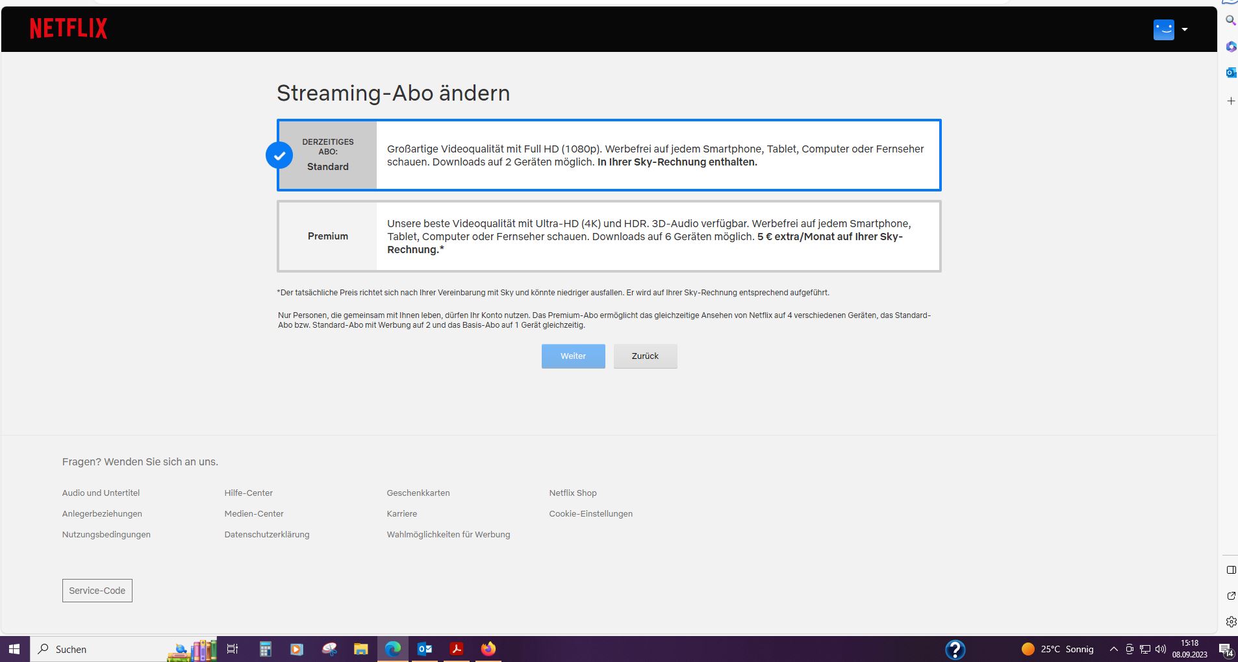The width and height of the screenshot is (1238, 662).
Task: Open Edge sidebar settings gear
Action: [1230, 622]
